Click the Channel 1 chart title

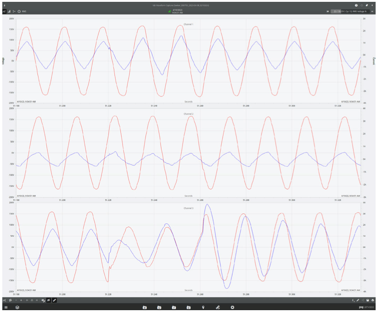coord(188,24)
